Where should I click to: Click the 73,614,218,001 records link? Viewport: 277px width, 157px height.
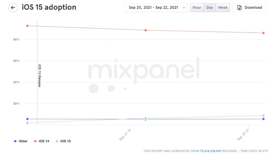(x=211, y=151)
